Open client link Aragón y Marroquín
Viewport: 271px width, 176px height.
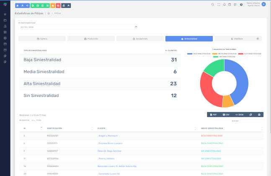coord(108,135)
